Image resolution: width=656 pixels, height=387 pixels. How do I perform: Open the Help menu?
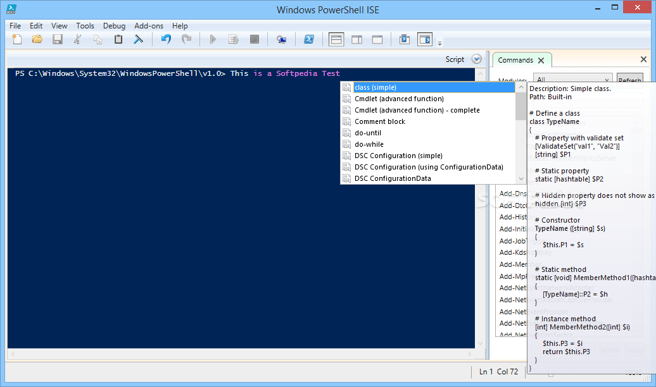(180, 25)
